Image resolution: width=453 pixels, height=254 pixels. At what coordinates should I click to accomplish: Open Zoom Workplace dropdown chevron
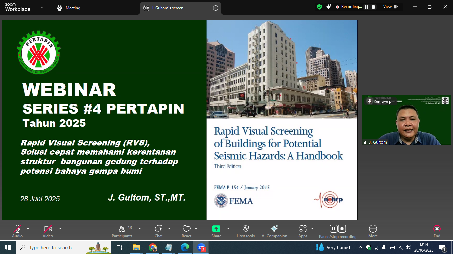pos(42,7)
